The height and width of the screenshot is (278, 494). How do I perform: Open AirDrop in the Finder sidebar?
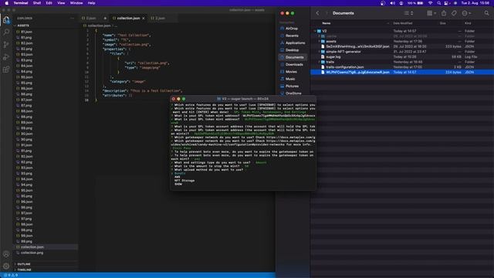click(292, 29)
